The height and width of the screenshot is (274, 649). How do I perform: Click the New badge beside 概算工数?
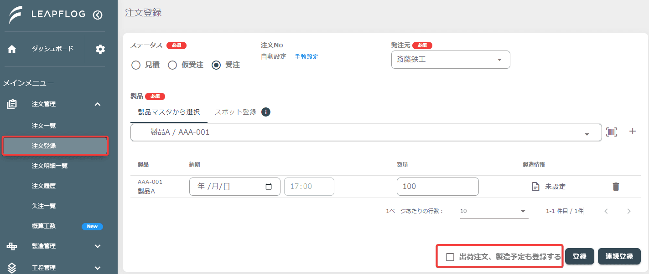point(92,226)
